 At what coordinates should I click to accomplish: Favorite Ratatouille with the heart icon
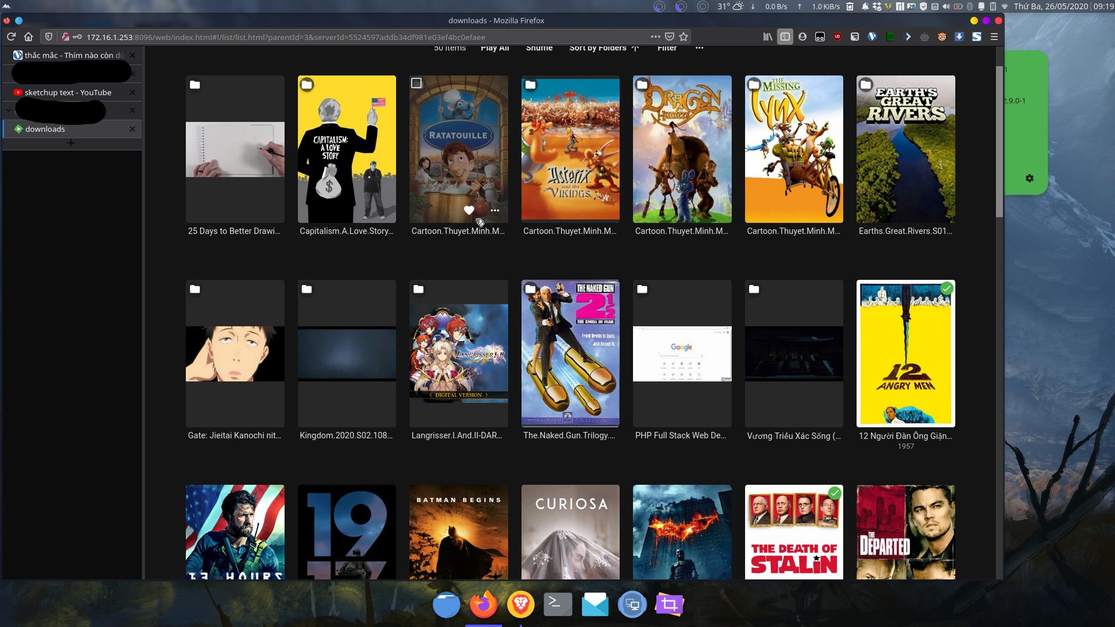(x=469, y=210)
